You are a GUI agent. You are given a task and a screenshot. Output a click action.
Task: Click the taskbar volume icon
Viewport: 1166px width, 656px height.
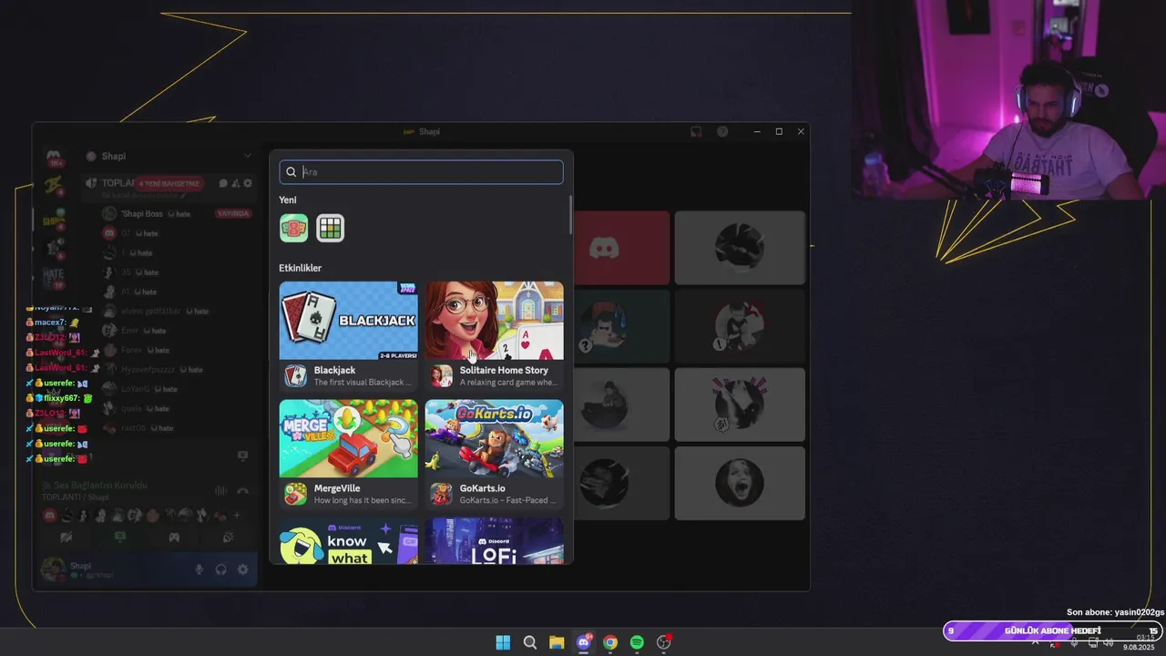tap(1109, 642)
